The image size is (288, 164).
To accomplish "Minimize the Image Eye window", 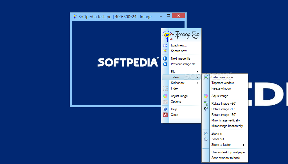I will point(161,16).
